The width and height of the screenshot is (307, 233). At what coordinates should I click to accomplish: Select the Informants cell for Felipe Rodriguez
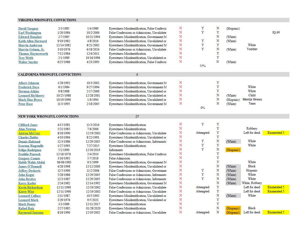click(x=116, y=150)
